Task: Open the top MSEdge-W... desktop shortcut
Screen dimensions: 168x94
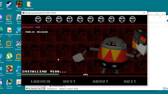Action: point(9,44)
